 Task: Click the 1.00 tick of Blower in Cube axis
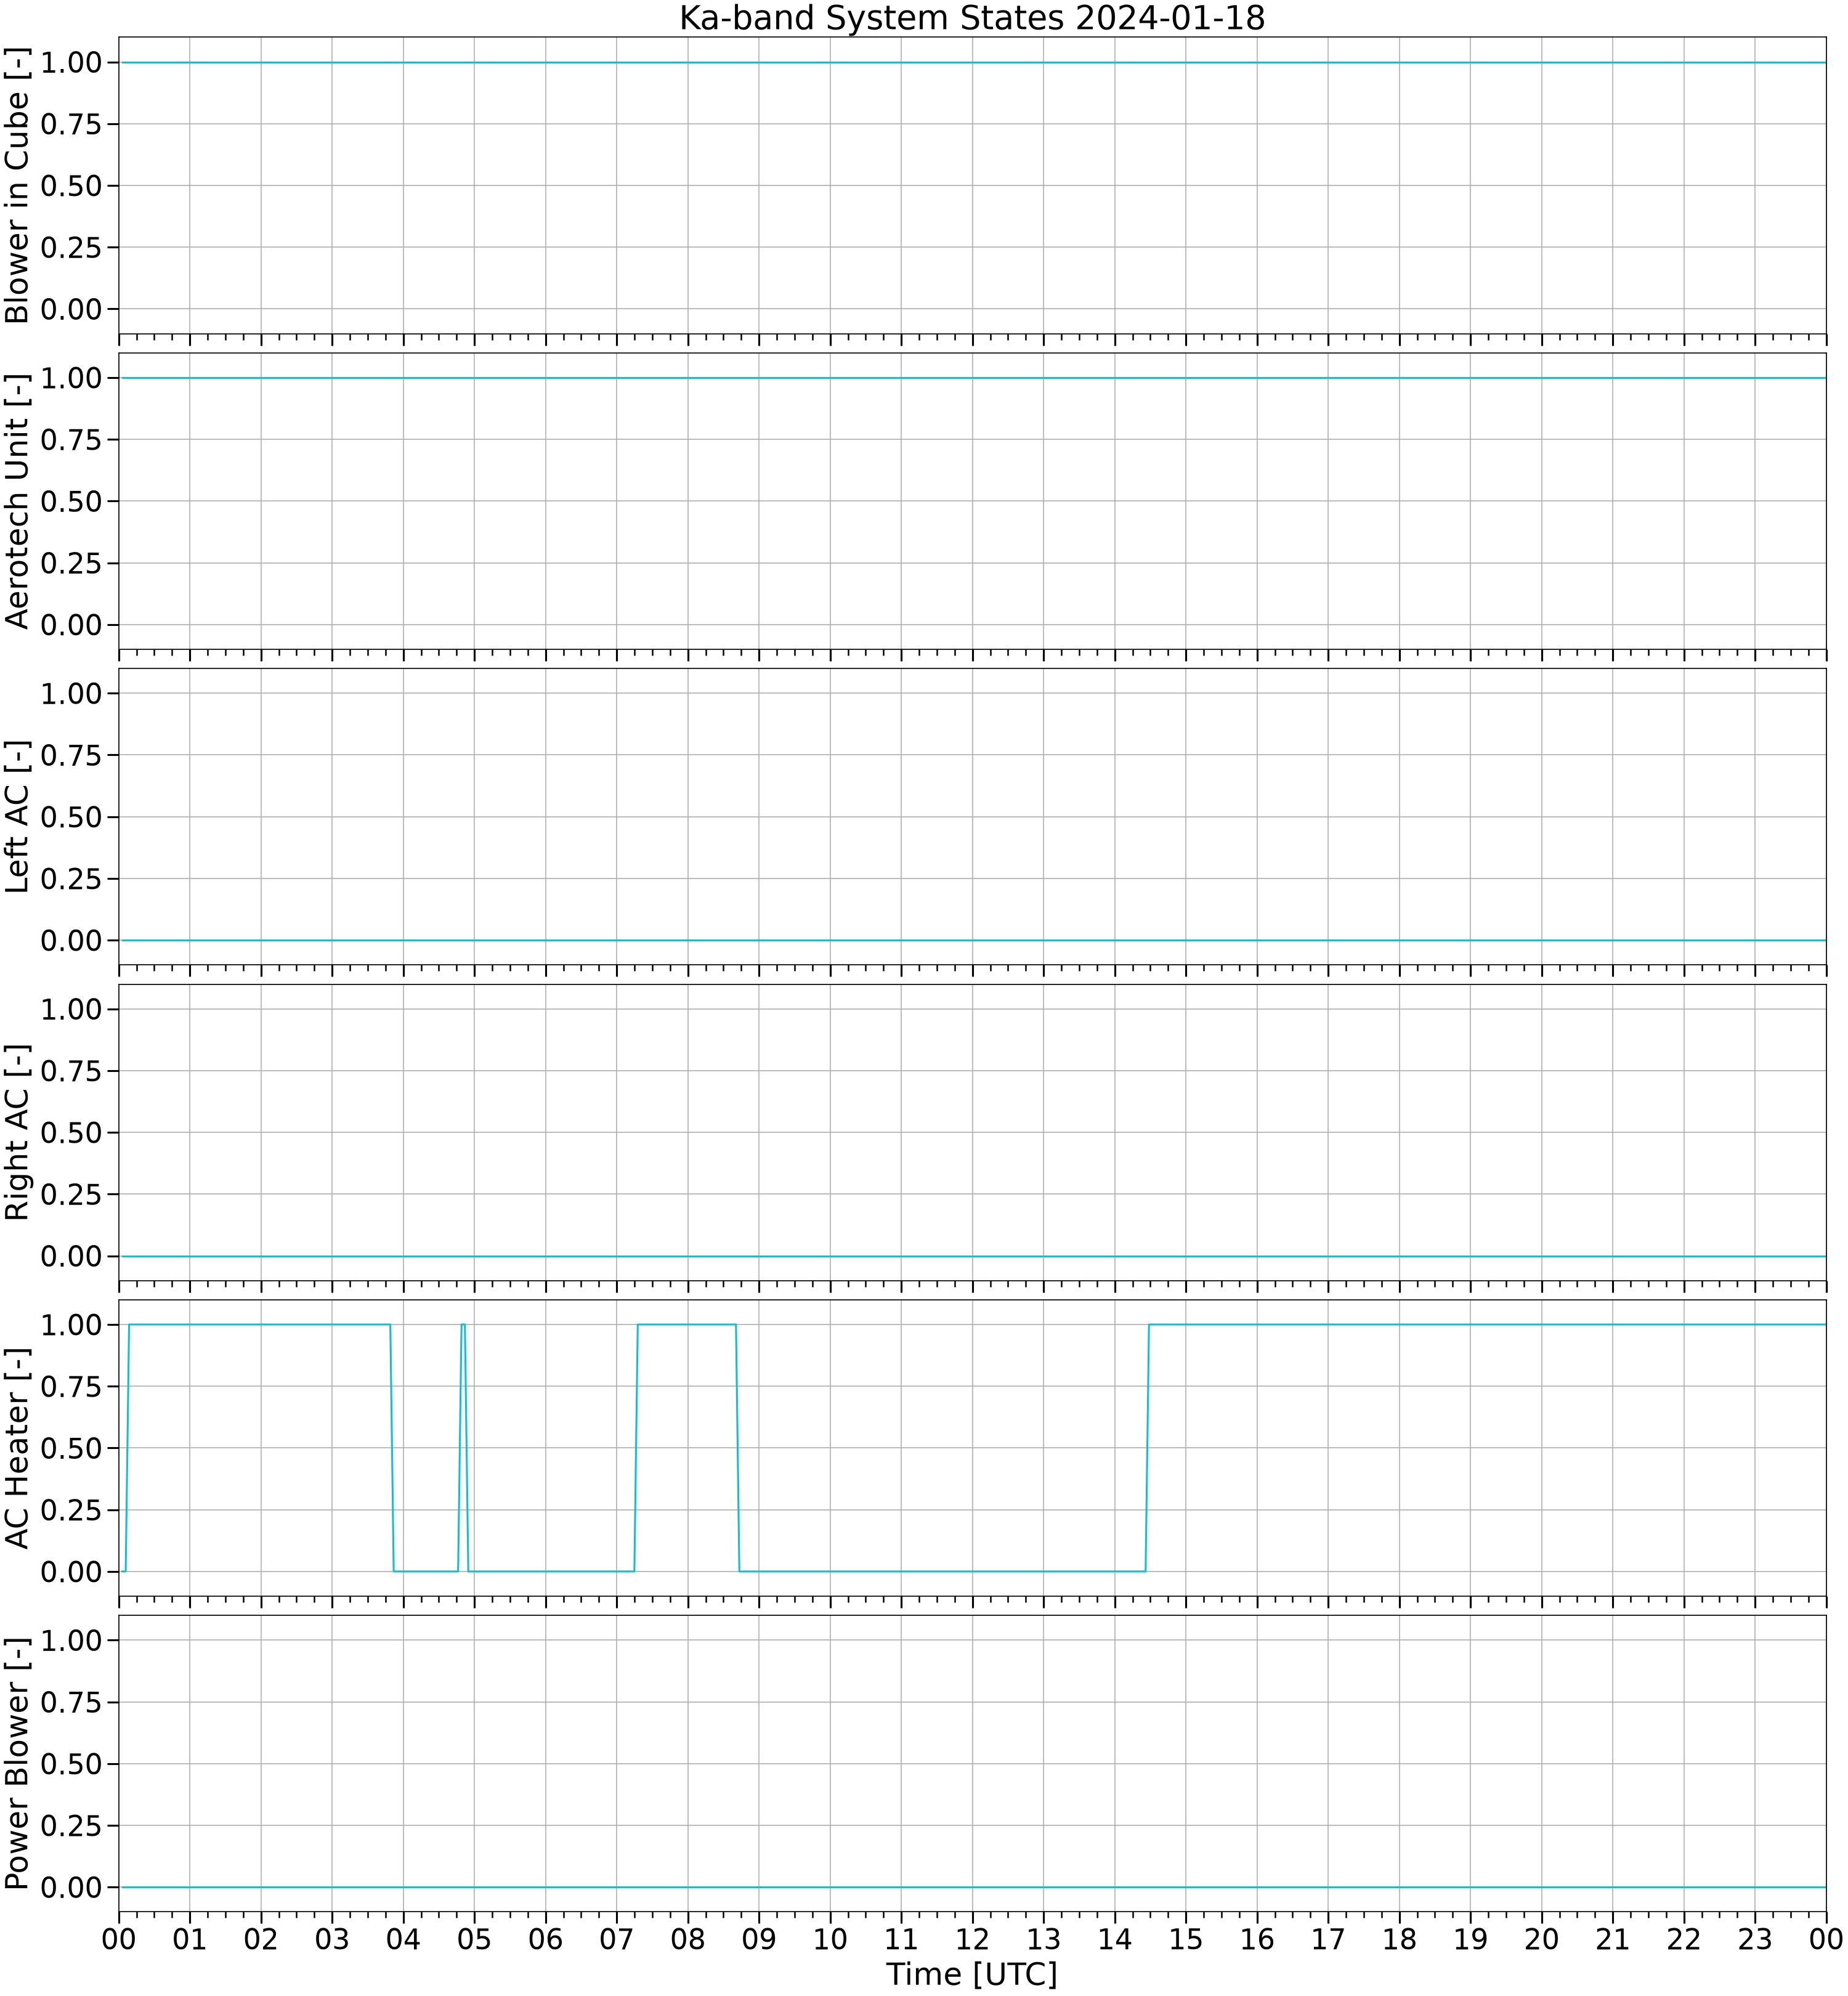click(x=72, y=62)
